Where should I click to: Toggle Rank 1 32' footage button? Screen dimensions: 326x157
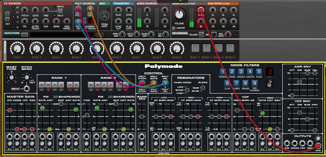(x=41, y=85)
